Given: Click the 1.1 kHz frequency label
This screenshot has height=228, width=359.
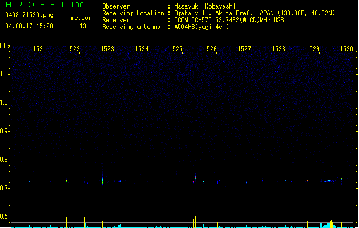Looking at the screenshot, I should 5,74.
